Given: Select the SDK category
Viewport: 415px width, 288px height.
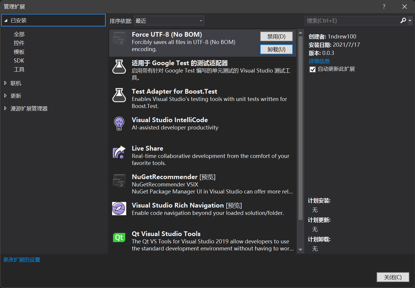Looking at the screenshot, I should tap(19, 60).
